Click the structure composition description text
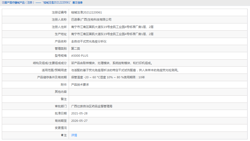The image size is (250, 141). 112,63
